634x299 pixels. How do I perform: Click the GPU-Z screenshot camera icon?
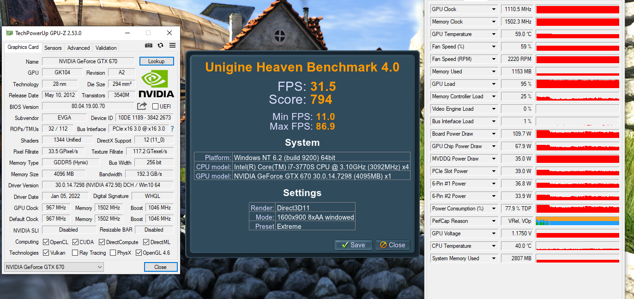click(x=148, y=45)
